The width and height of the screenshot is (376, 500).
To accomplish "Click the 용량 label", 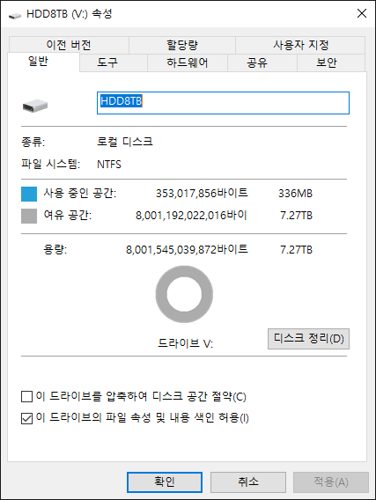I will (55, 249).
